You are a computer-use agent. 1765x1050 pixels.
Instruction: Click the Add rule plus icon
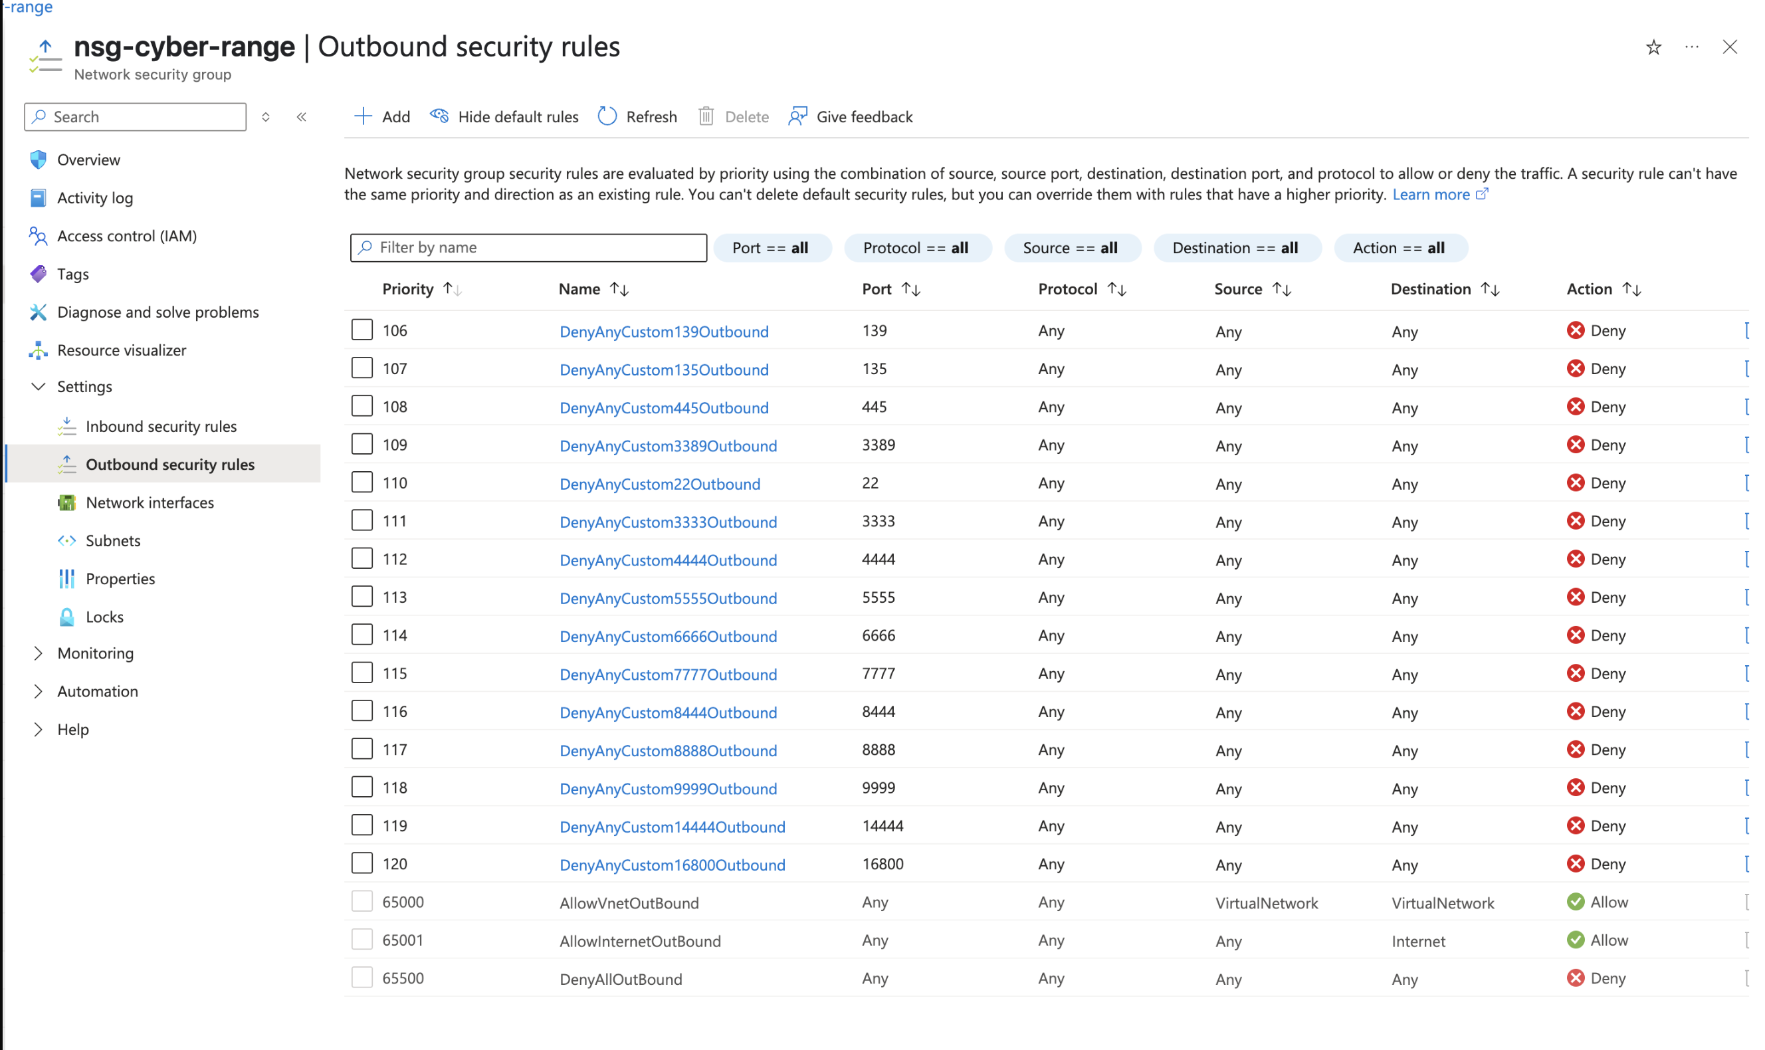click(x=363, y=116)
